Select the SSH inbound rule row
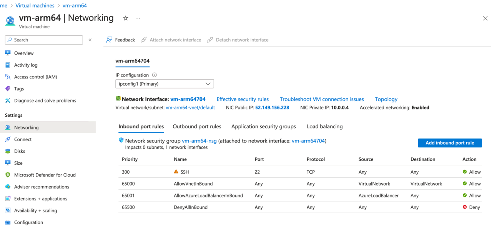The width and height of the screenshot is (492, 227). (184, 172)
